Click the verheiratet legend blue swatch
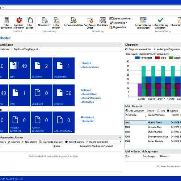The image size is (181, 181). 137,58
